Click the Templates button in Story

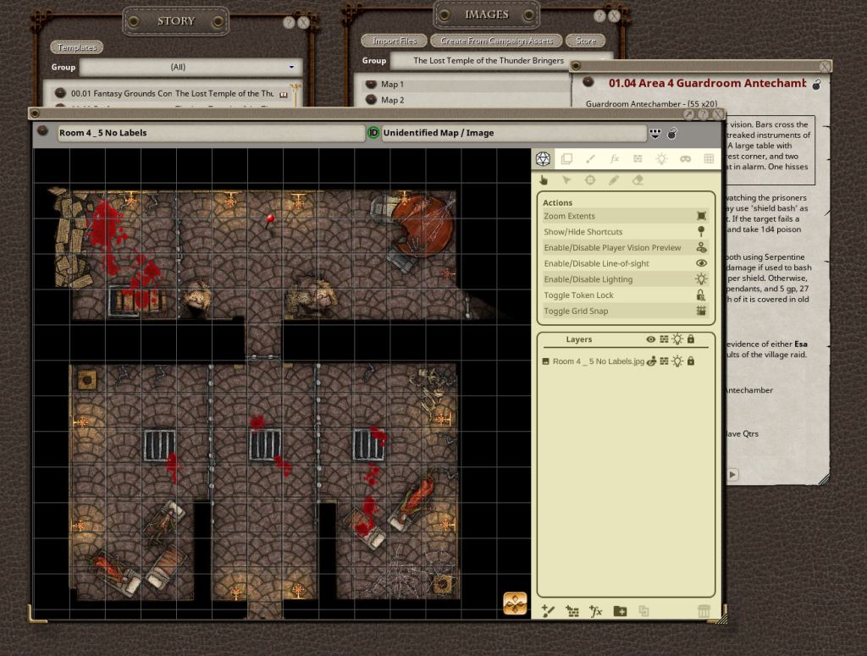[77, 47]
